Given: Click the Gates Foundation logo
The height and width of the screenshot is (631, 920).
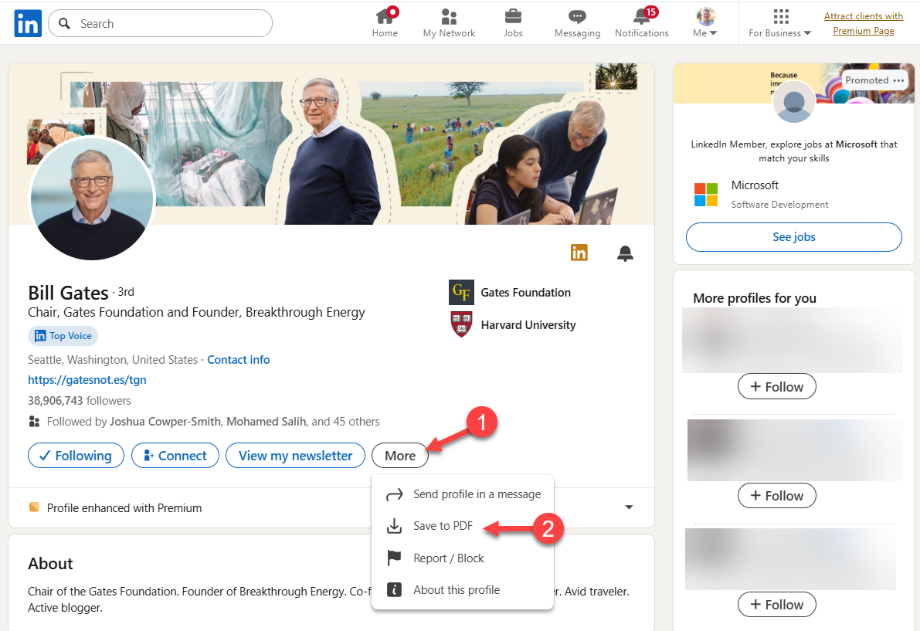Looking at the screenshot, I should (x=461, y=293).
